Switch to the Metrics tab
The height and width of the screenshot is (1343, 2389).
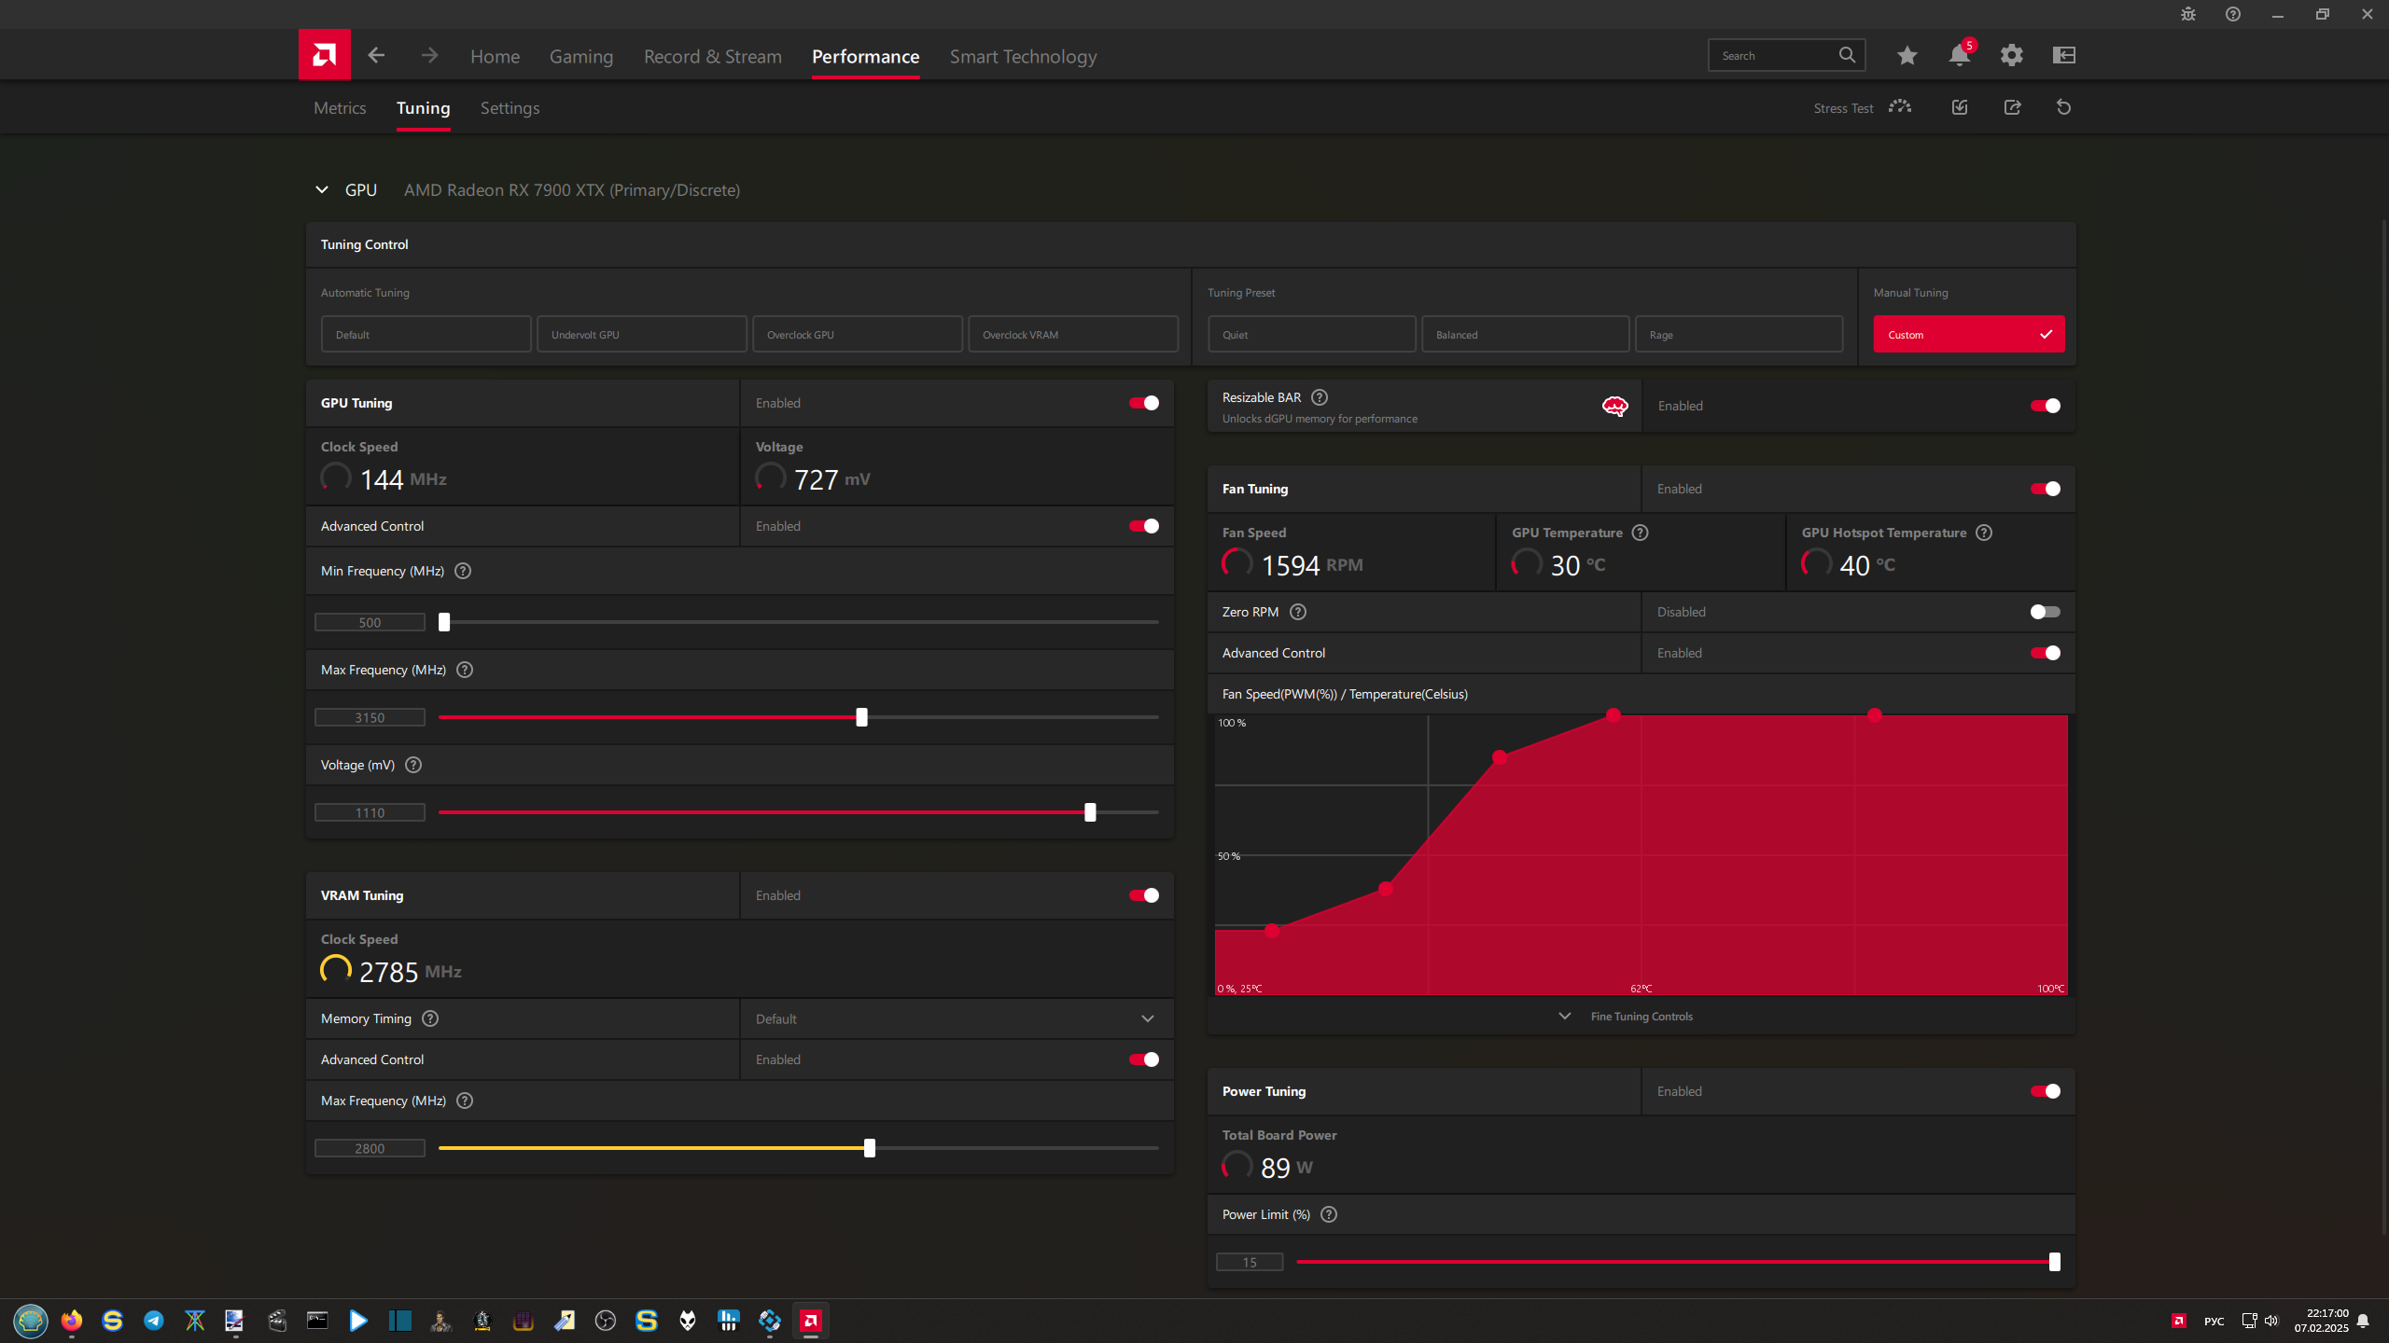pos(340,108)
